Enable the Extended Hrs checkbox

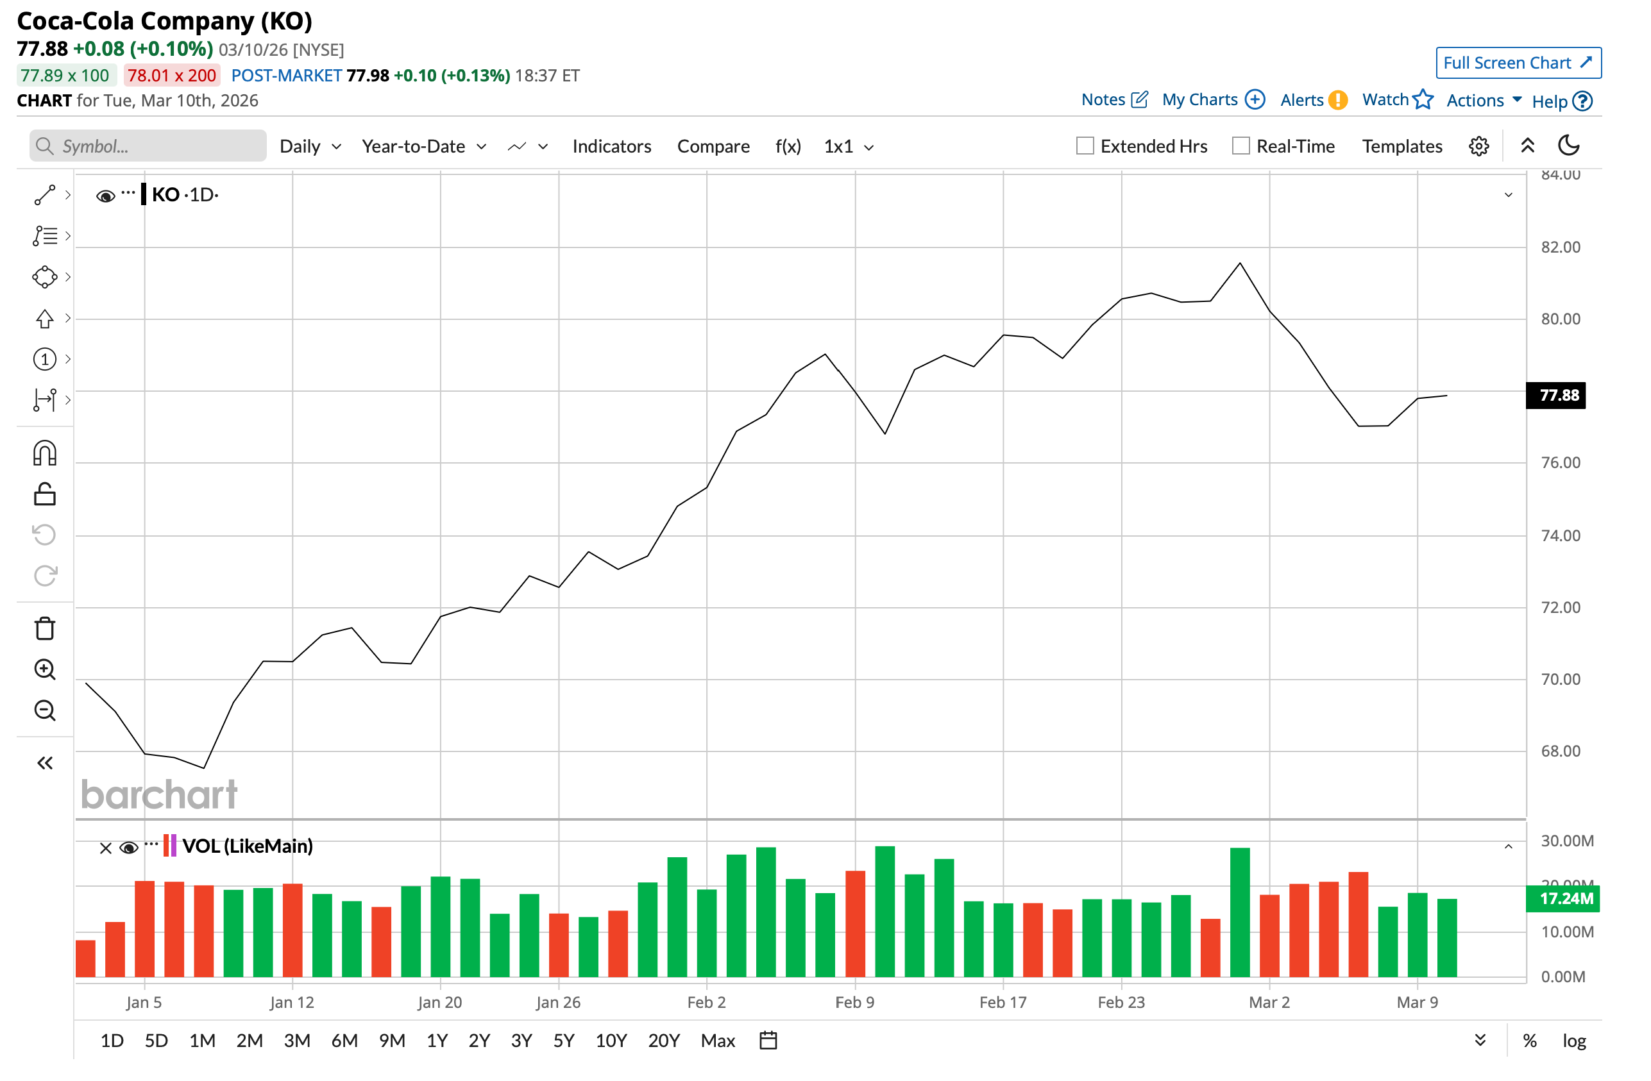(x=1086, y=146)
